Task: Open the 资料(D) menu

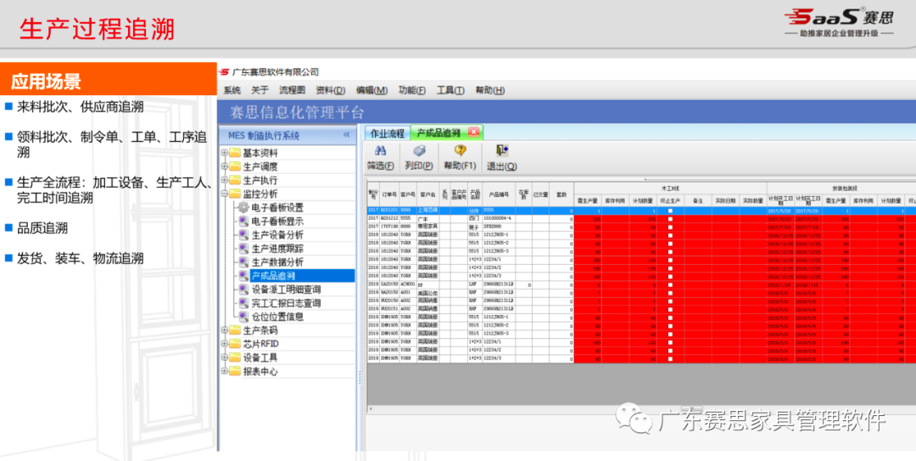Action: click(x=331, y=90)
